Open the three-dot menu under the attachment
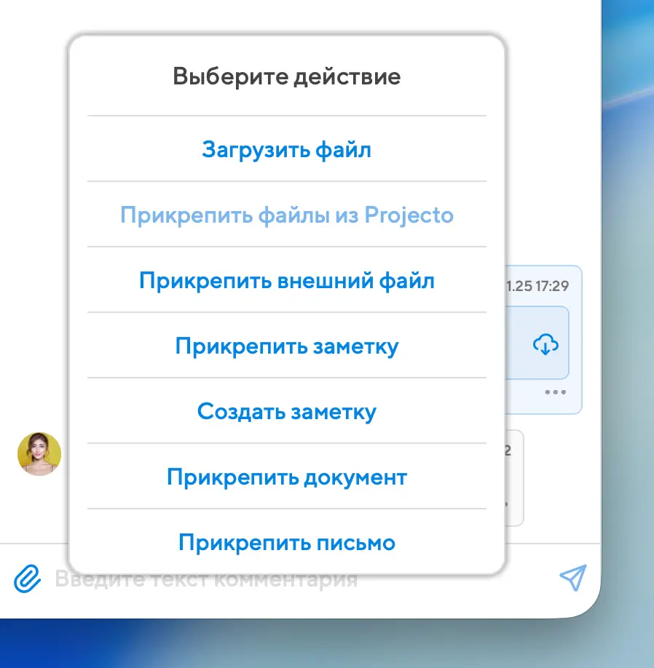The width and height of the screenshot is (654, 668). [556, 392]
